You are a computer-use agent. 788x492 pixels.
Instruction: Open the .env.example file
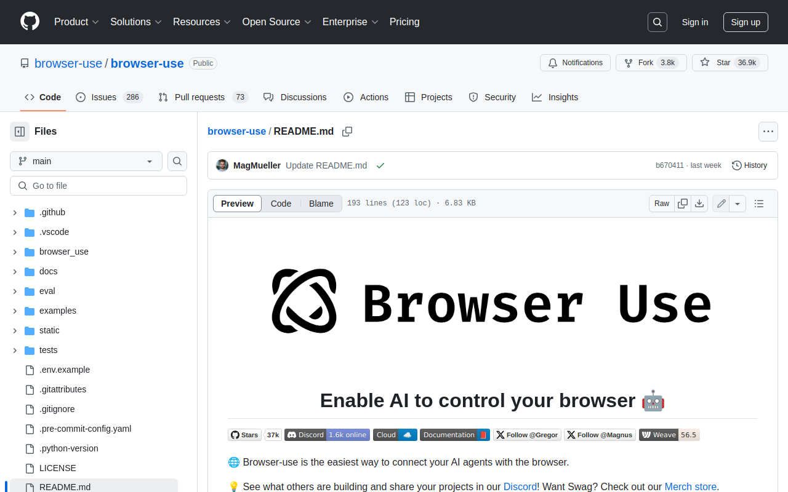65,370
